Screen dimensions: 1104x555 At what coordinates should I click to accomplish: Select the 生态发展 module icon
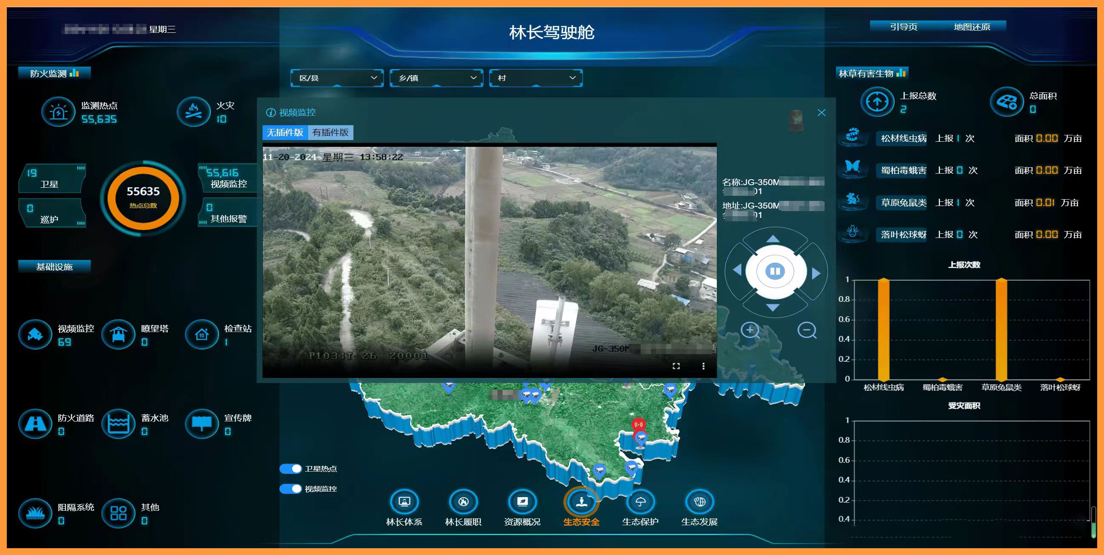click(699, 501)
